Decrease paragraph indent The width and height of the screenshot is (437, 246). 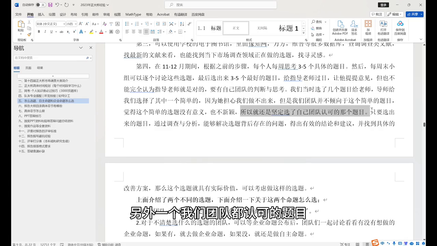[158, 24]
